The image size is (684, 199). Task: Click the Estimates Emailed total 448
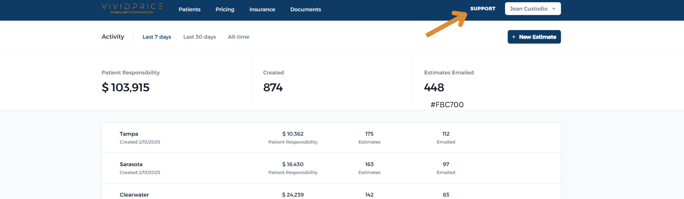pos(434,88)
